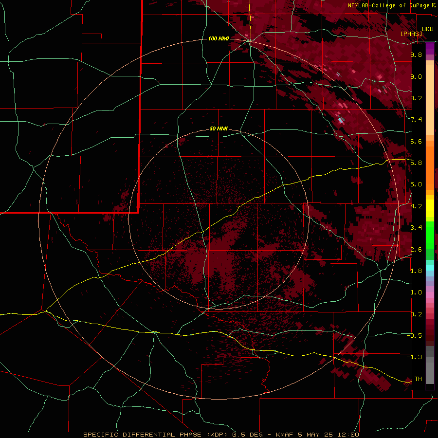Click the orange segment of color bar
Screen dimensions: 438x438
[430, 167]
